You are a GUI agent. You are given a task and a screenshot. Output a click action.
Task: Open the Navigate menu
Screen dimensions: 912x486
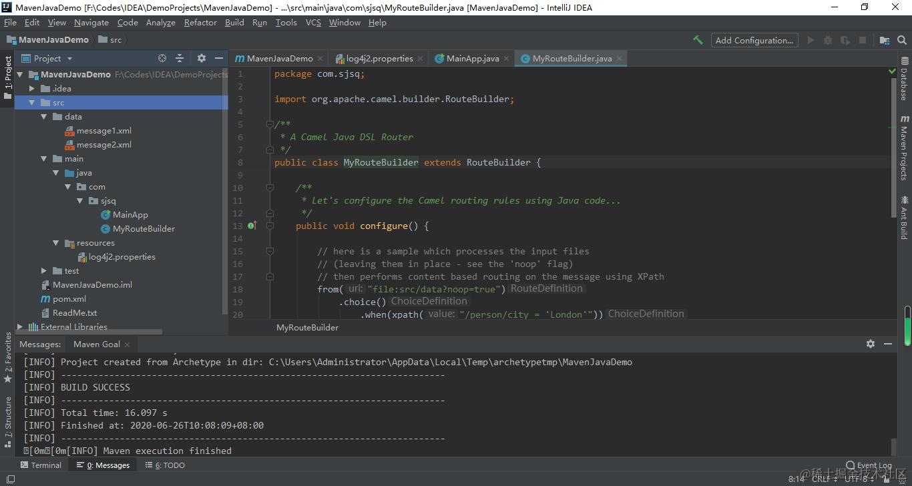(91, 22)
